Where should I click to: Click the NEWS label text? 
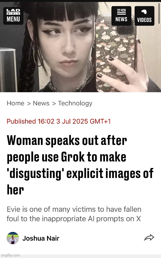click(x=121, y=19)
